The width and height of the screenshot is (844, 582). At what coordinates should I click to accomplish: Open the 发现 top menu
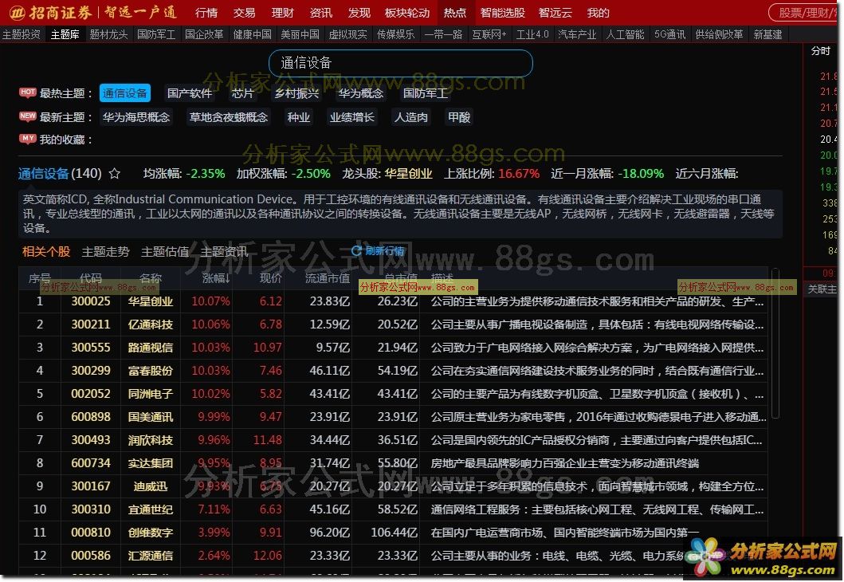pos(359,13)
